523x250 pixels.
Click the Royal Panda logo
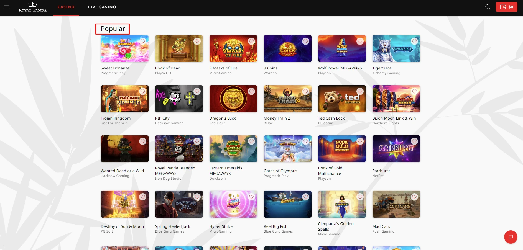click(32, 7)
